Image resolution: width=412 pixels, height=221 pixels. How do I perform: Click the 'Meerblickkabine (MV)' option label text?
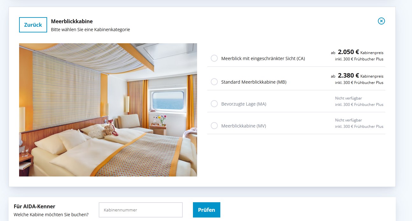[244, 126]
